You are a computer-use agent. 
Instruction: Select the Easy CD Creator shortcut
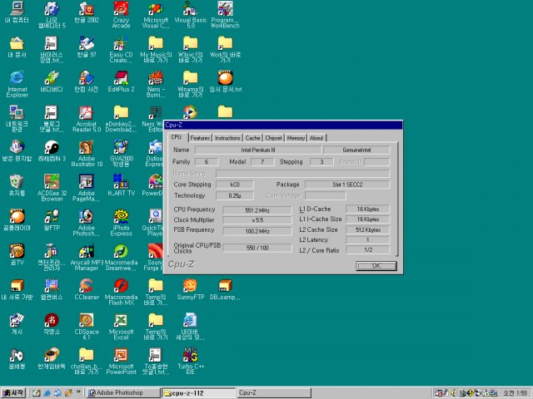coord(121,50)
